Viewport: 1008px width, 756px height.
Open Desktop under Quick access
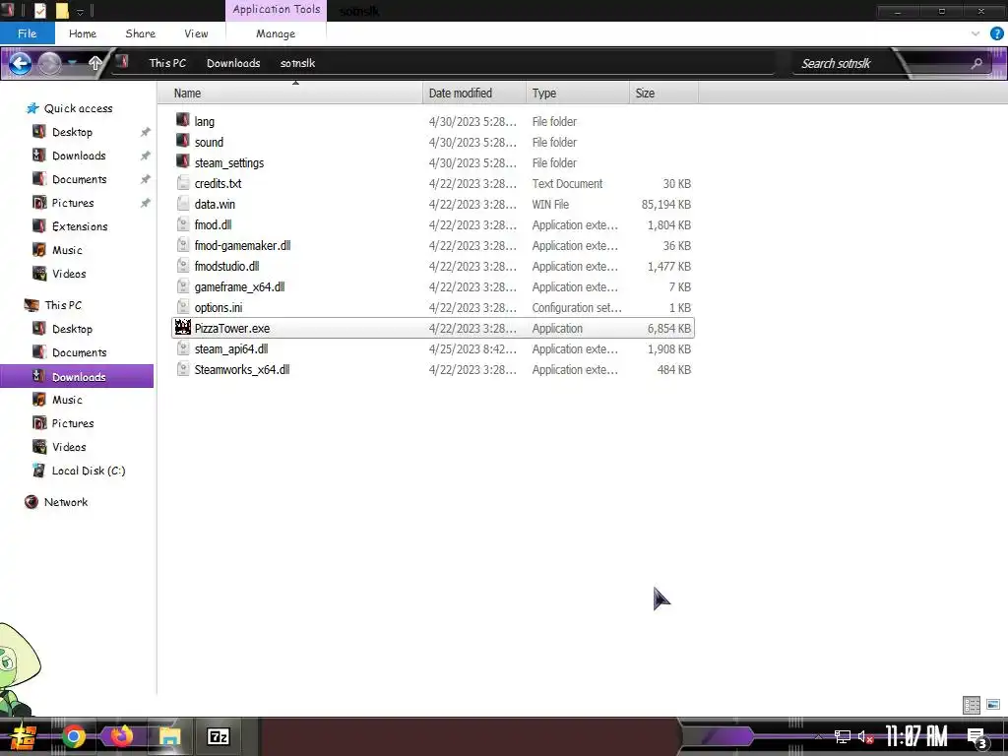pyautogui.click(x=72, y=132)
